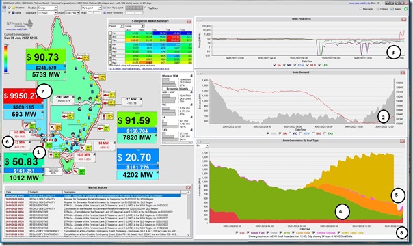Open the Charts period dropdown
Screen dimensions: 413x246
point(72,12)
